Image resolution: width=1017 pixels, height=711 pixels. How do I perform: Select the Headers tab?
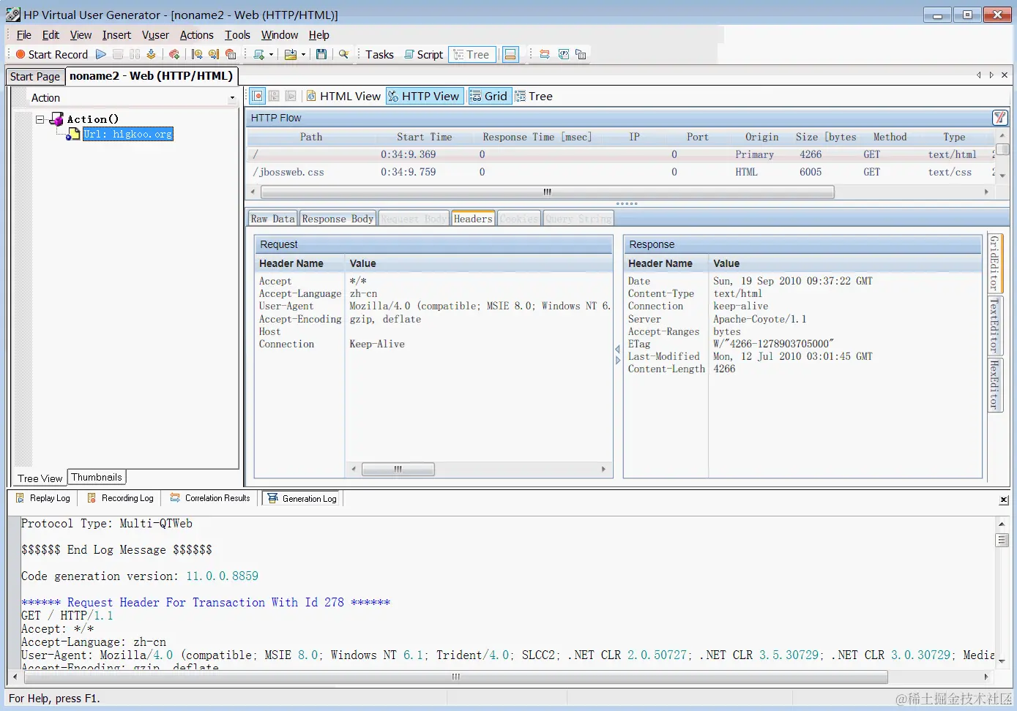coord(473,219)
